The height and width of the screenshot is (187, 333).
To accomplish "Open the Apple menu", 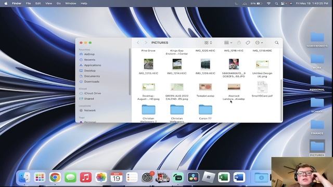I will [6, 4].
